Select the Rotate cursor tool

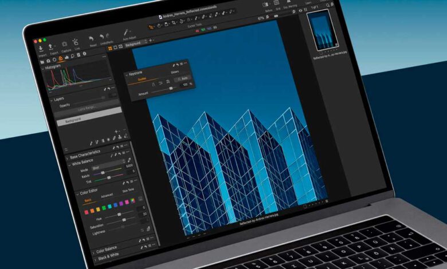[181, 21]
